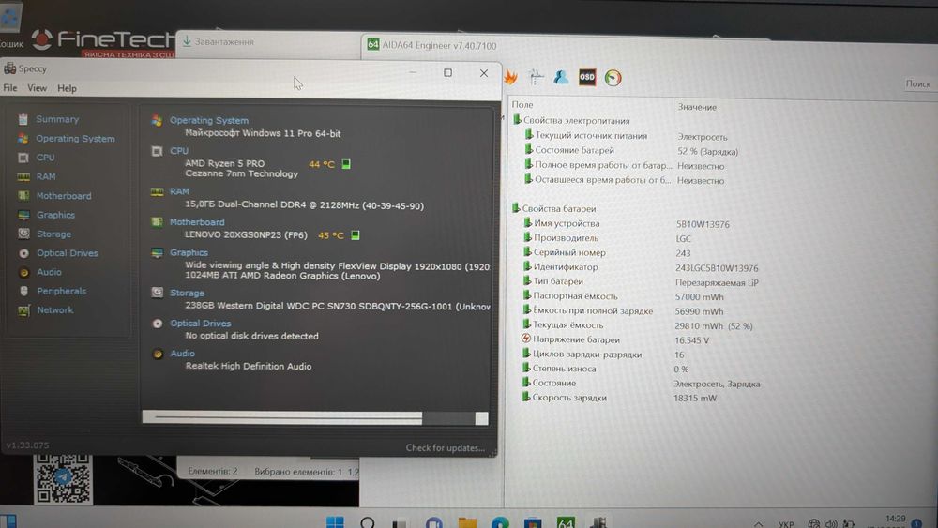Collapse the Свойства батареи group
Screen dimensions: 938x528
coord(559,209)
